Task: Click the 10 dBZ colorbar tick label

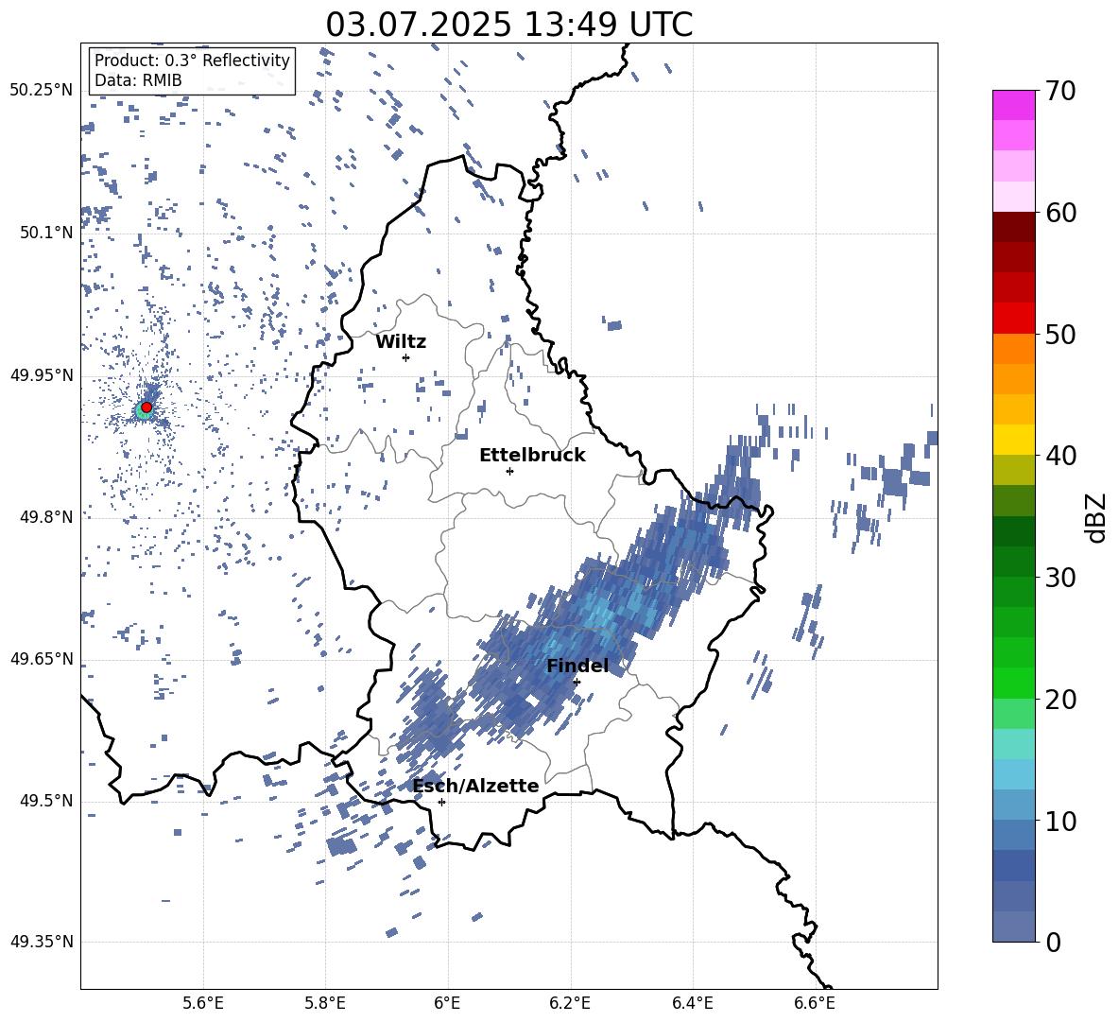Action: 1060,821
